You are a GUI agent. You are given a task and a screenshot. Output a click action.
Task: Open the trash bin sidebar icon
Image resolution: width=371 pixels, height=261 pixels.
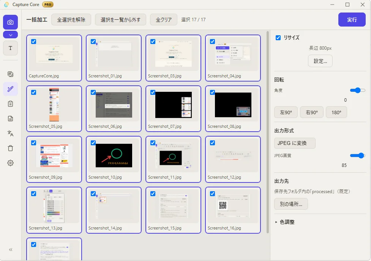10,148
